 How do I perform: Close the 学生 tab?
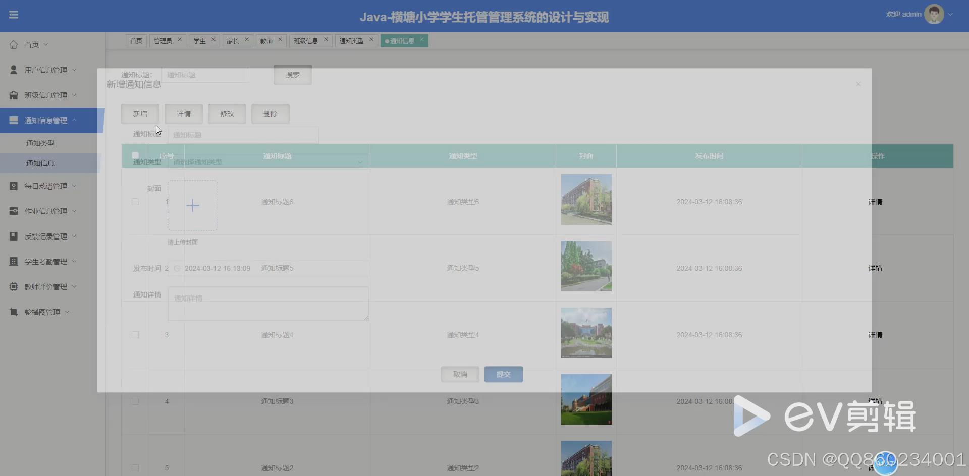(x=213, y=39)
